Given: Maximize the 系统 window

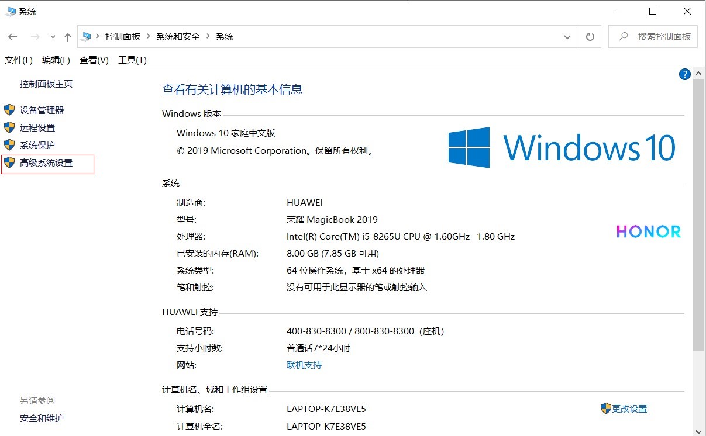Looking at the screenshot, I should pyautogui.click(x=653, y=11).
